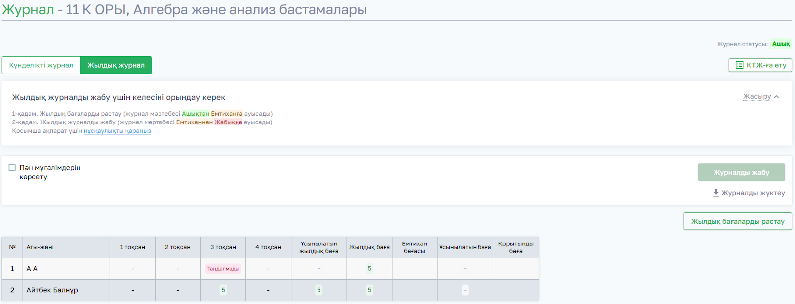This screenshot has width=795, height=304.
Task: Click the Жылдық баға column header
Action: [369, 247]
